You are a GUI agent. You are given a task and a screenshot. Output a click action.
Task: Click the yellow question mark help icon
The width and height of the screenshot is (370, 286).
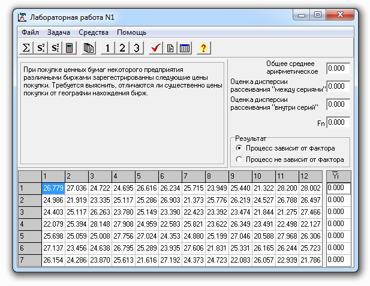[204, 48]
